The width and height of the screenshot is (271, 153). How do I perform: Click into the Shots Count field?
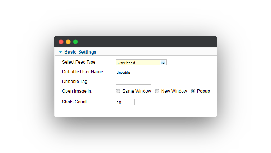tap(125, 102)
